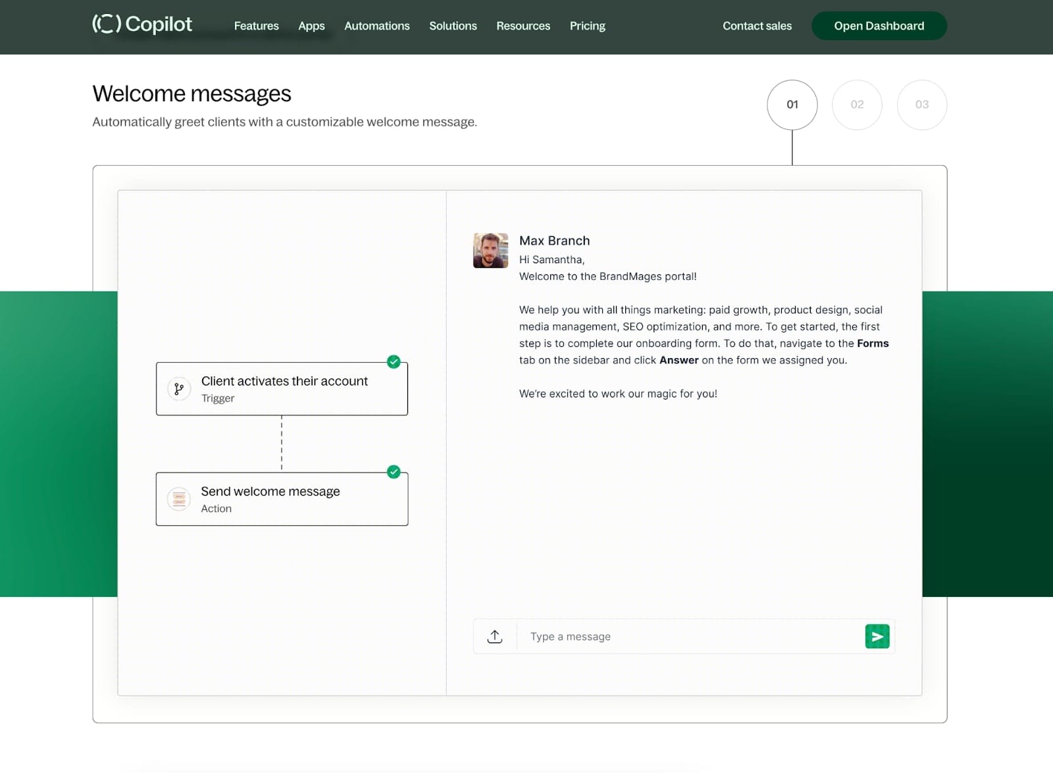Image resolution: width=1053 pixels, height=774 pixels.
Task: Expand the Solutions menu
Action: pyautogui.click(x=453, y=26)
